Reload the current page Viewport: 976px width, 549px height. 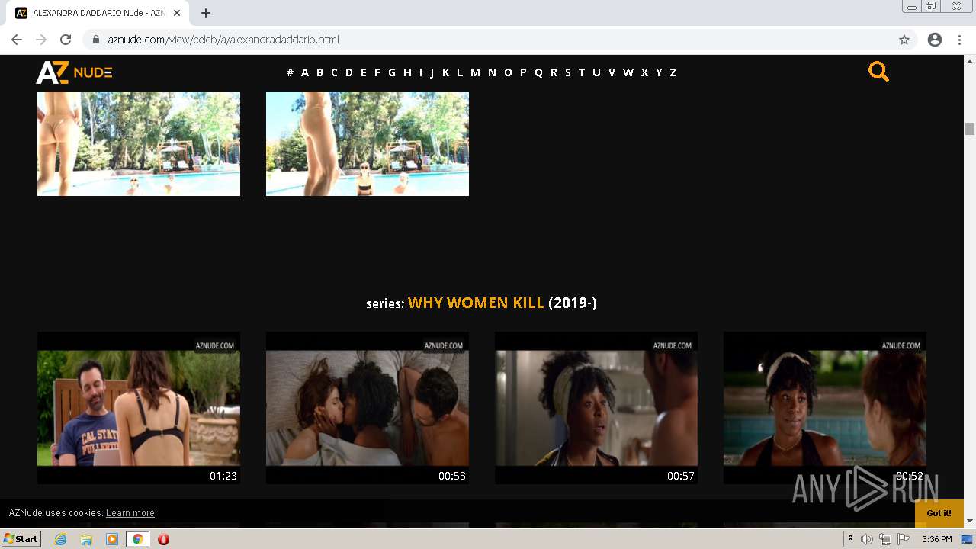[66, 40]
